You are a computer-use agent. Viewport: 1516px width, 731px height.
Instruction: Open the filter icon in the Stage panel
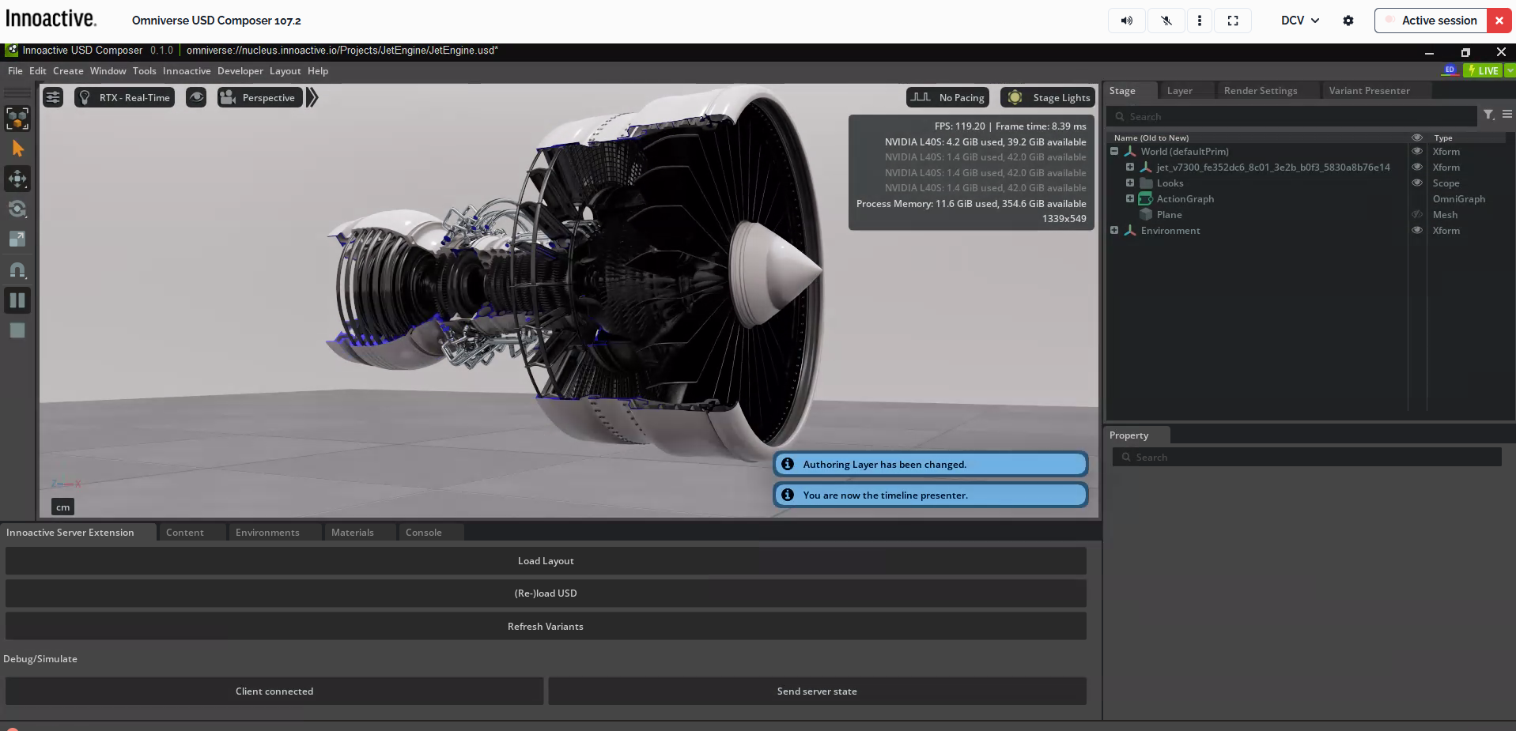(1490, 115)
